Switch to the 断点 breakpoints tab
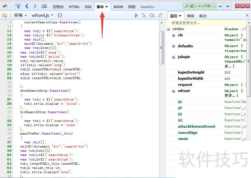The width and height of the screenshot is (251, 178). [x=203, y=16]
